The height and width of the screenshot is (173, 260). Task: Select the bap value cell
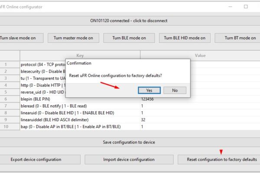point(200,127)
